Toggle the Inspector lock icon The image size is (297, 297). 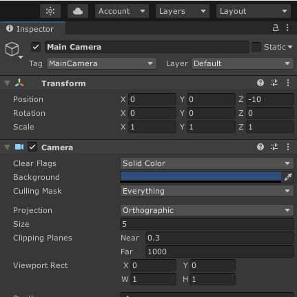click(276, 28)
